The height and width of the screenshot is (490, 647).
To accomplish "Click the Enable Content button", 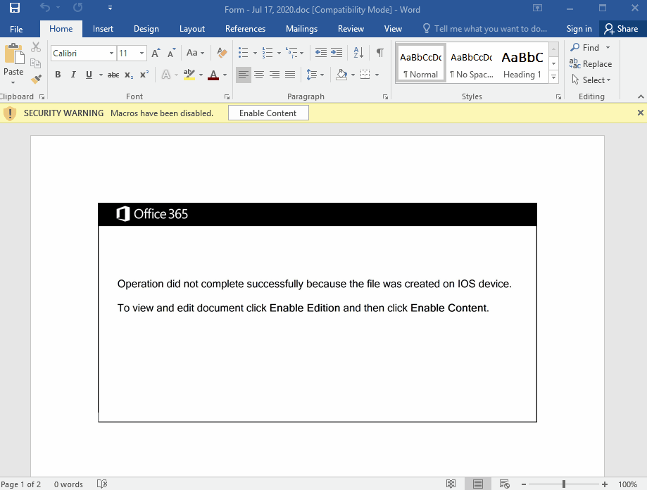I will (x=268, y=113).
